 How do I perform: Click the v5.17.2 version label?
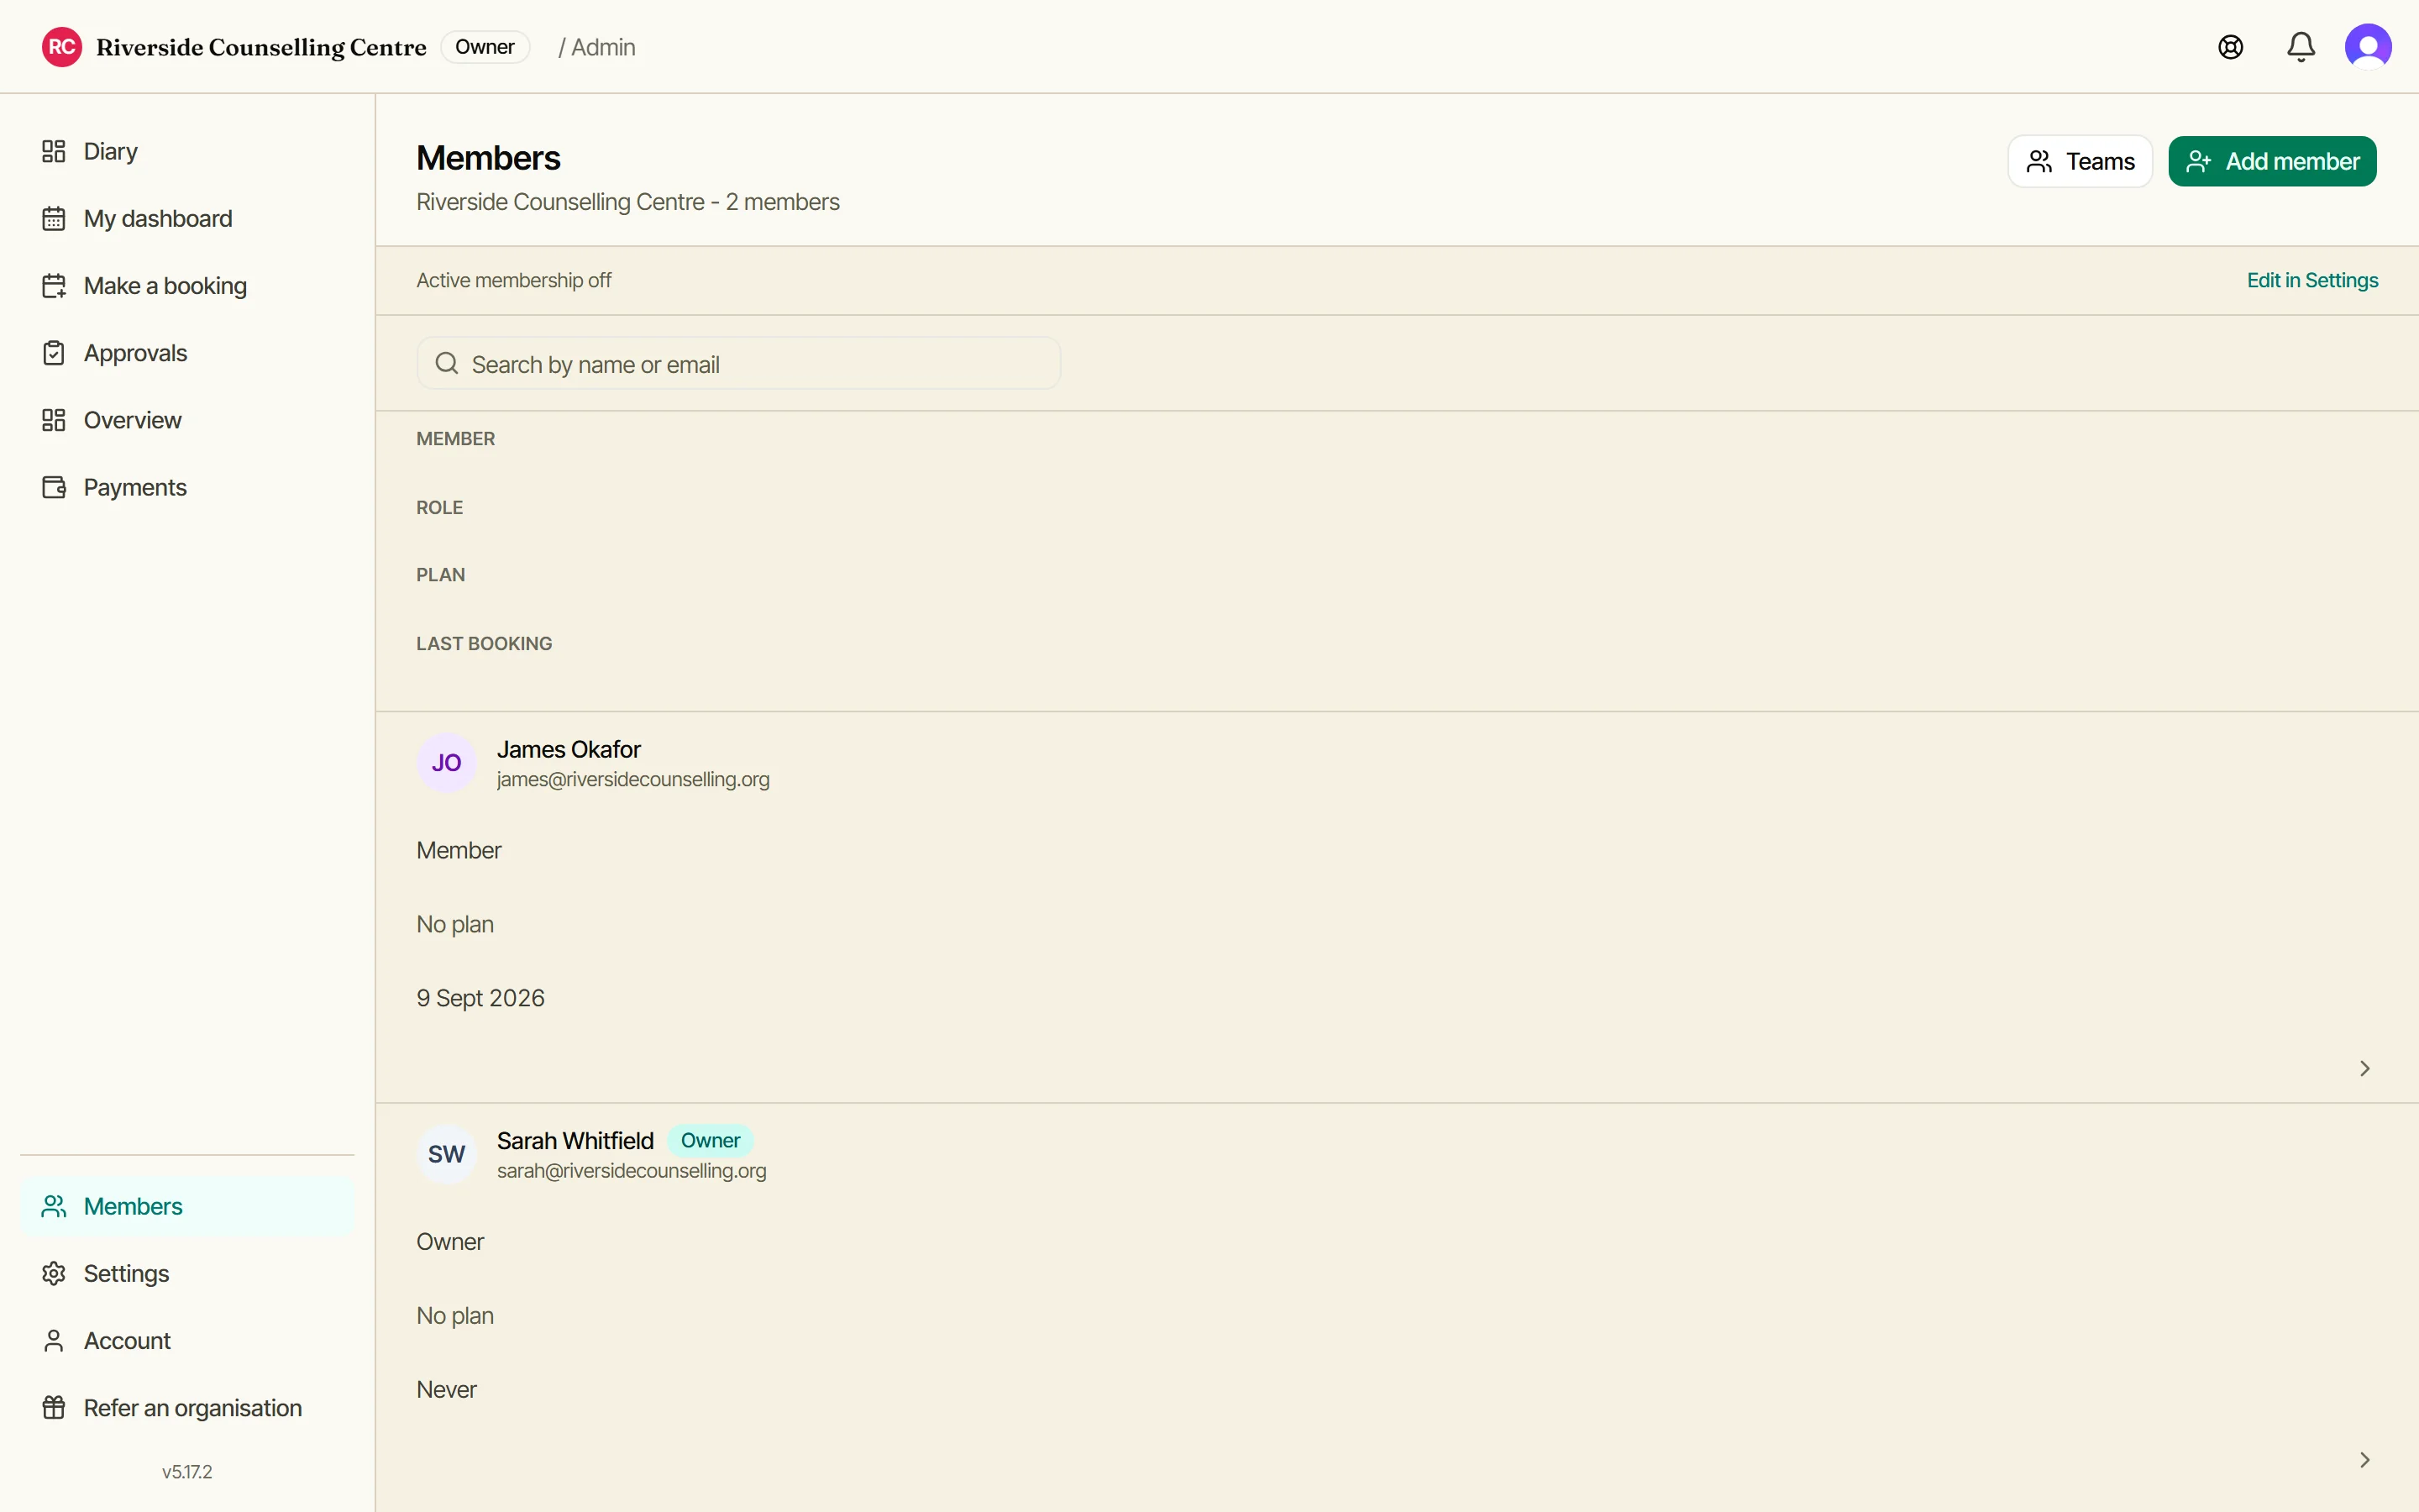pyautogui.click(x=187, y=1471)
